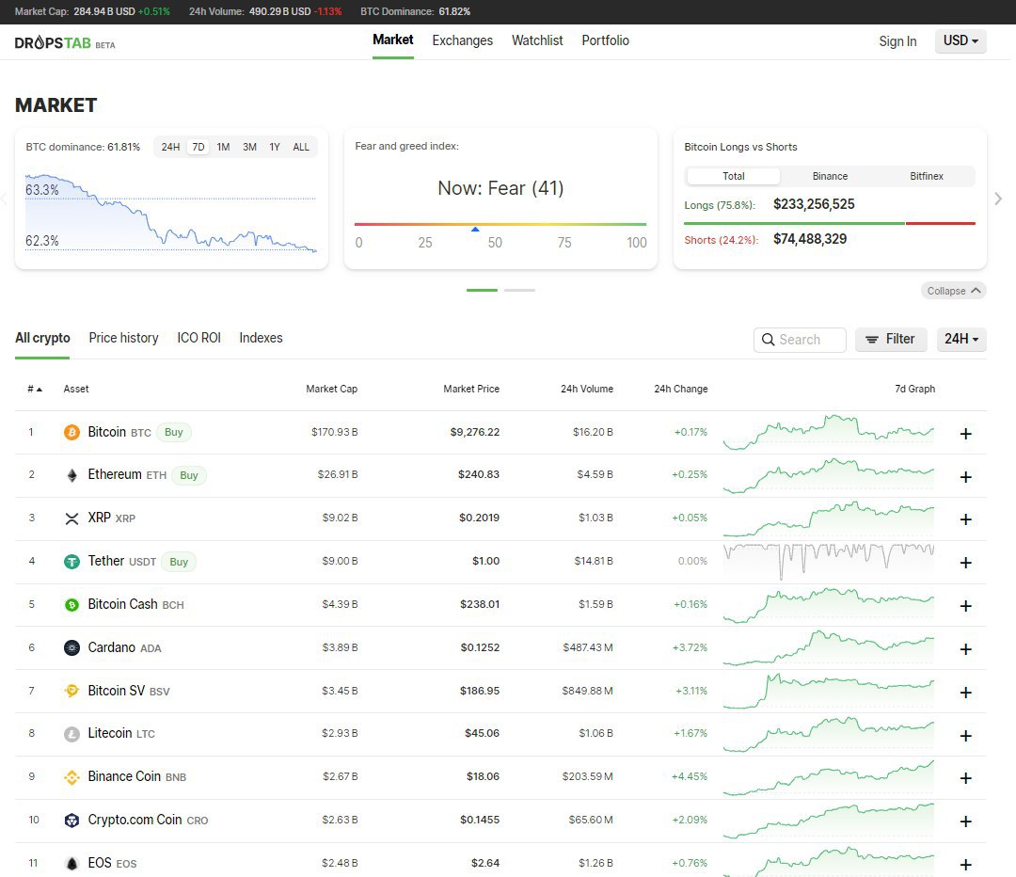Click the next-card arrow on the right
The image size is (1016, 877).
[x=998, y=199]
